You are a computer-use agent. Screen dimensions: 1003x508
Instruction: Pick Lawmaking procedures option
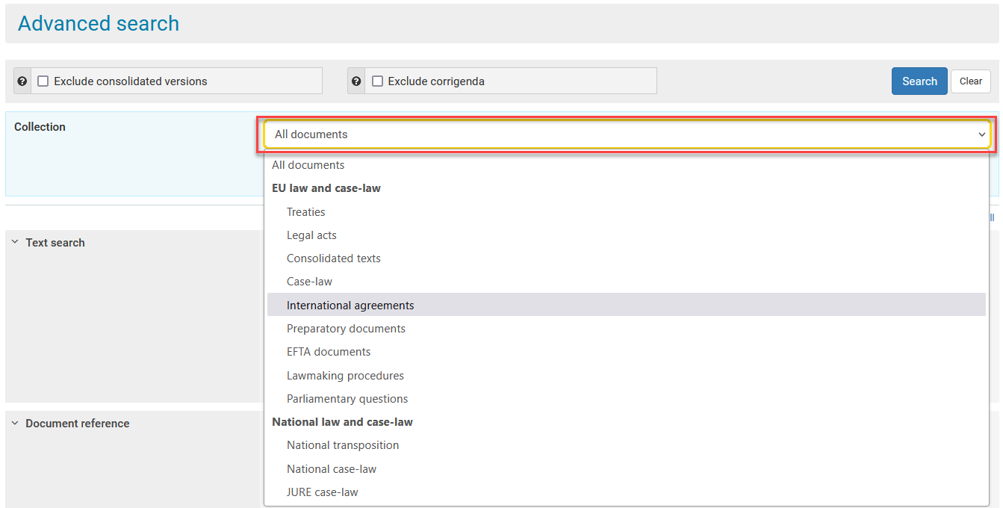tap(627, 376)
